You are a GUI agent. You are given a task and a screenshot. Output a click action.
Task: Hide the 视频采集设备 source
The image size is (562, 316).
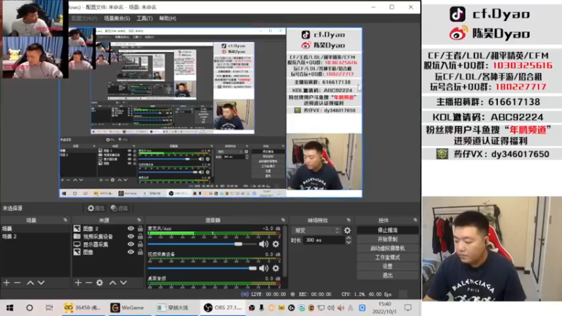click(x=131, y=237)
